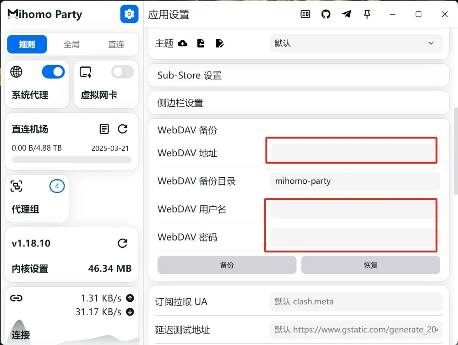The image size is (458, 345).
Task: Click the 备份 button
Action: tap(227, 265)
